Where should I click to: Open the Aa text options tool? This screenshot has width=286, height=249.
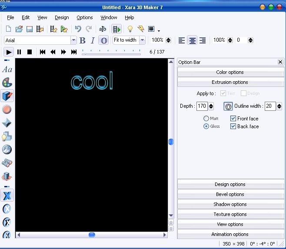[7, 70]
